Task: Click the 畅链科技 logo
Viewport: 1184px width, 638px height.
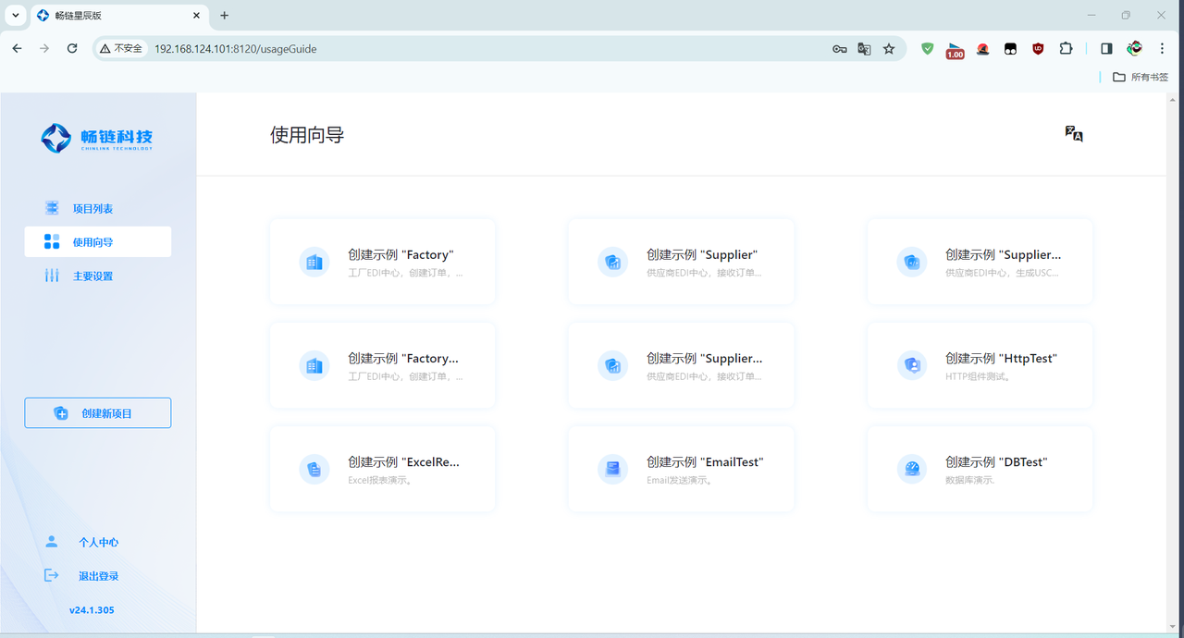Action: 97,139
